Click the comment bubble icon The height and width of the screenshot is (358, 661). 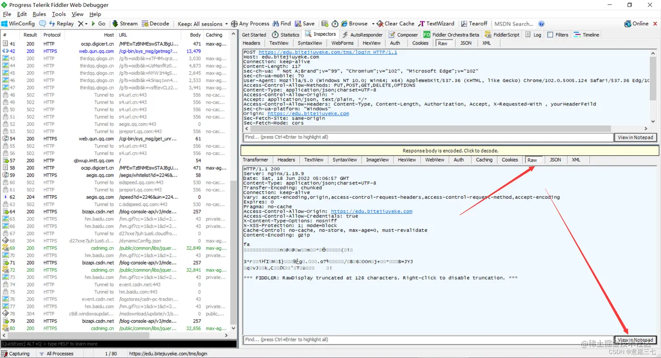click(42, 24)
